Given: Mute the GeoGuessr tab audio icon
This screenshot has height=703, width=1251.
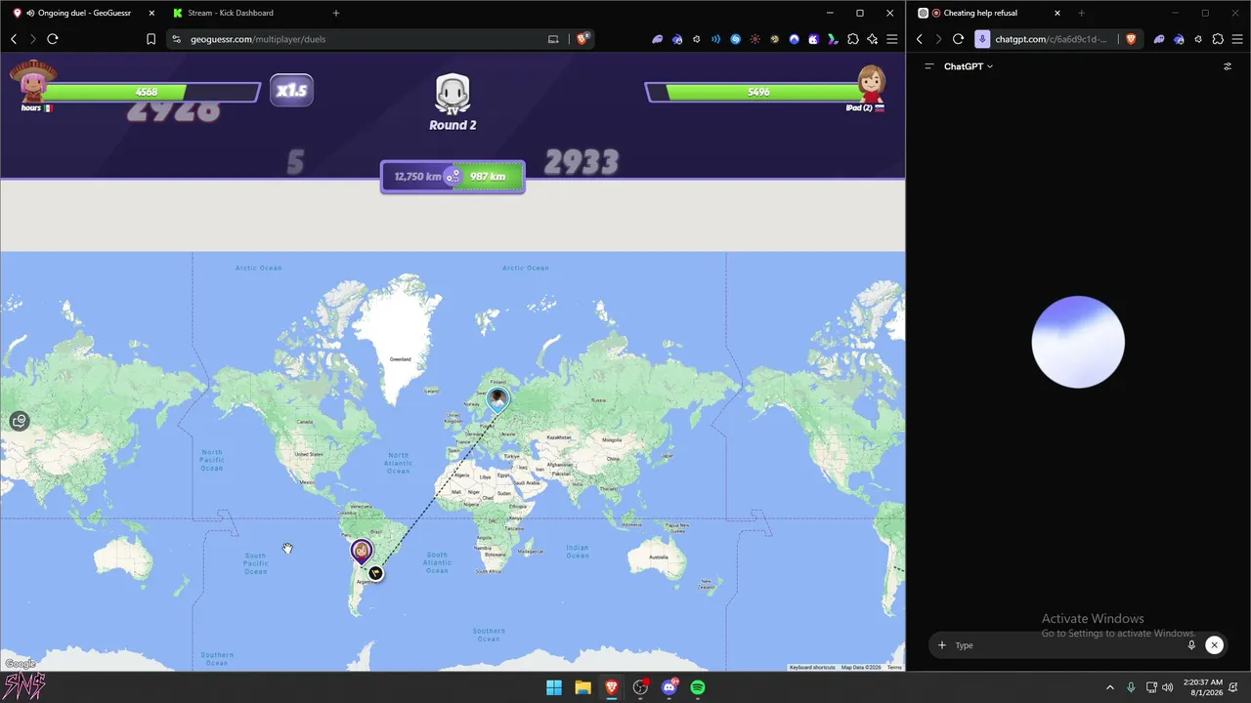Looking at the screenshot, I should [30, 13].
